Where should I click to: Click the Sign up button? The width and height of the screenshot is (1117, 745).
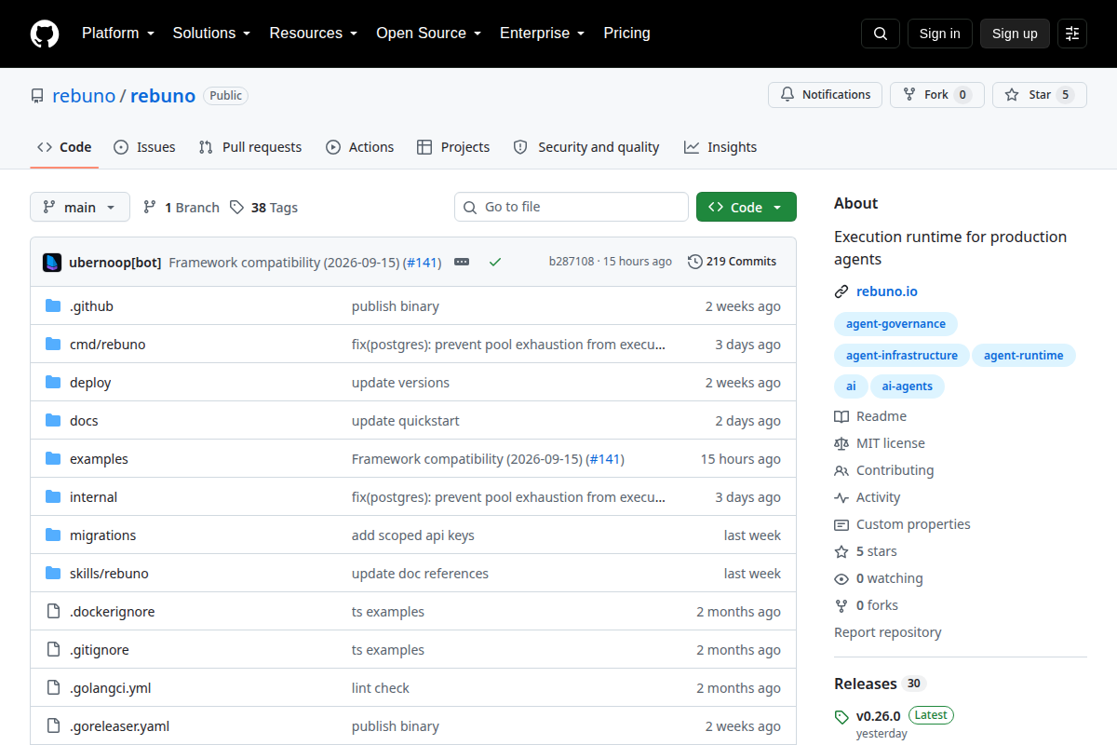[1015, 34]
